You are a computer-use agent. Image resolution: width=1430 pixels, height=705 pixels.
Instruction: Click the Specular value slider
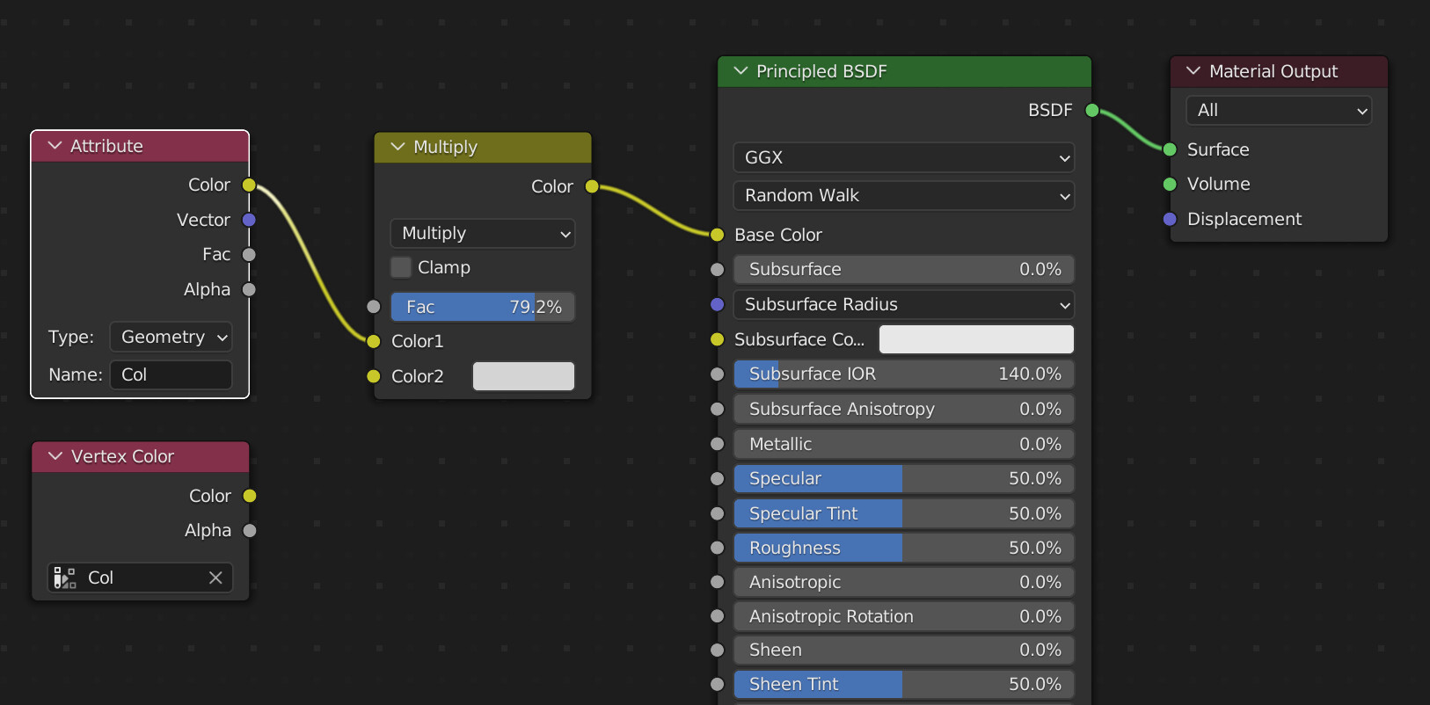pos(904,478)
